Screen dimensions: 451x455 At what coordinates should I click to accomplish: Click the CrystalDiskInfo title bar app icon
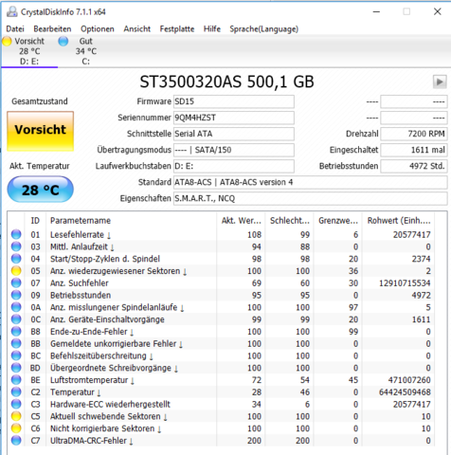[x=12, y=11]
